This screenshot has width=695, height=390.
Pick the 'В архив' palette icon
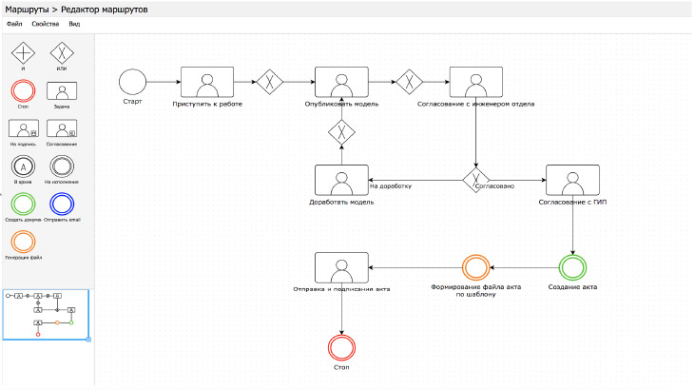tap(22, 166)
